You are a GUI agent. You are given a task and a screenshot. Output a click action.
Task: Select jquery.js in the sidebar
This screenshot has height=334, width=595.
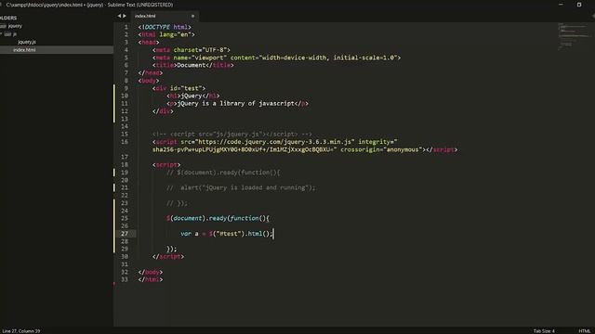coord(27,42)
